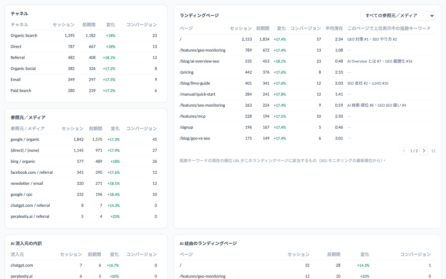This screenshot has width=446, height=279.
Task: Click the Organic Social channel name
Action: [23, 69]
